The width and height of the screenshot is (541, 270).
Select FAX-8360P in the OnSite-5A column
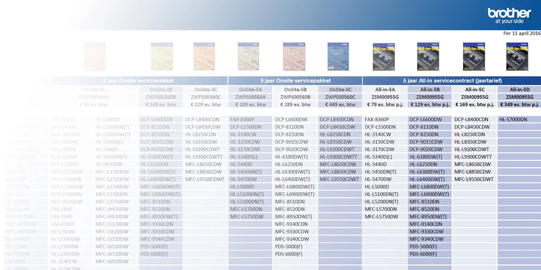pos(242,120)
